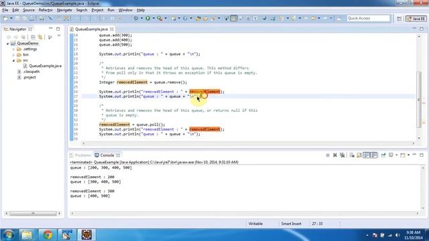
Task: Minimize the Navigator view
Action: click(51, 28)
